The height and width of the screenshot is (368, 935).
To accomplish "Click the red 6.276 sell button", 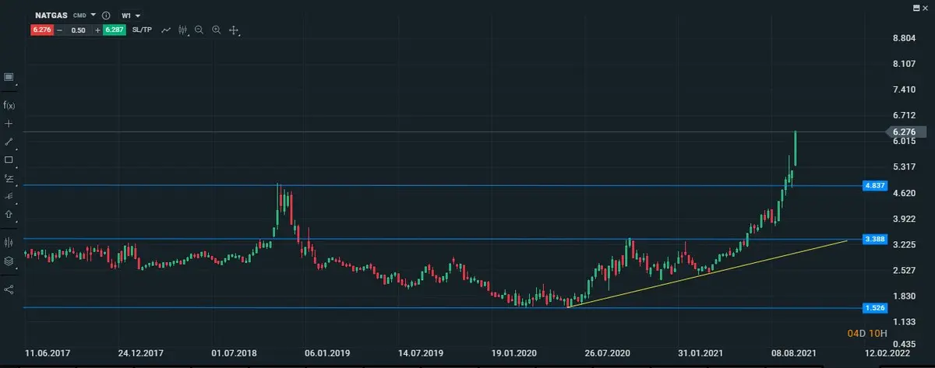I will [42, 30].
